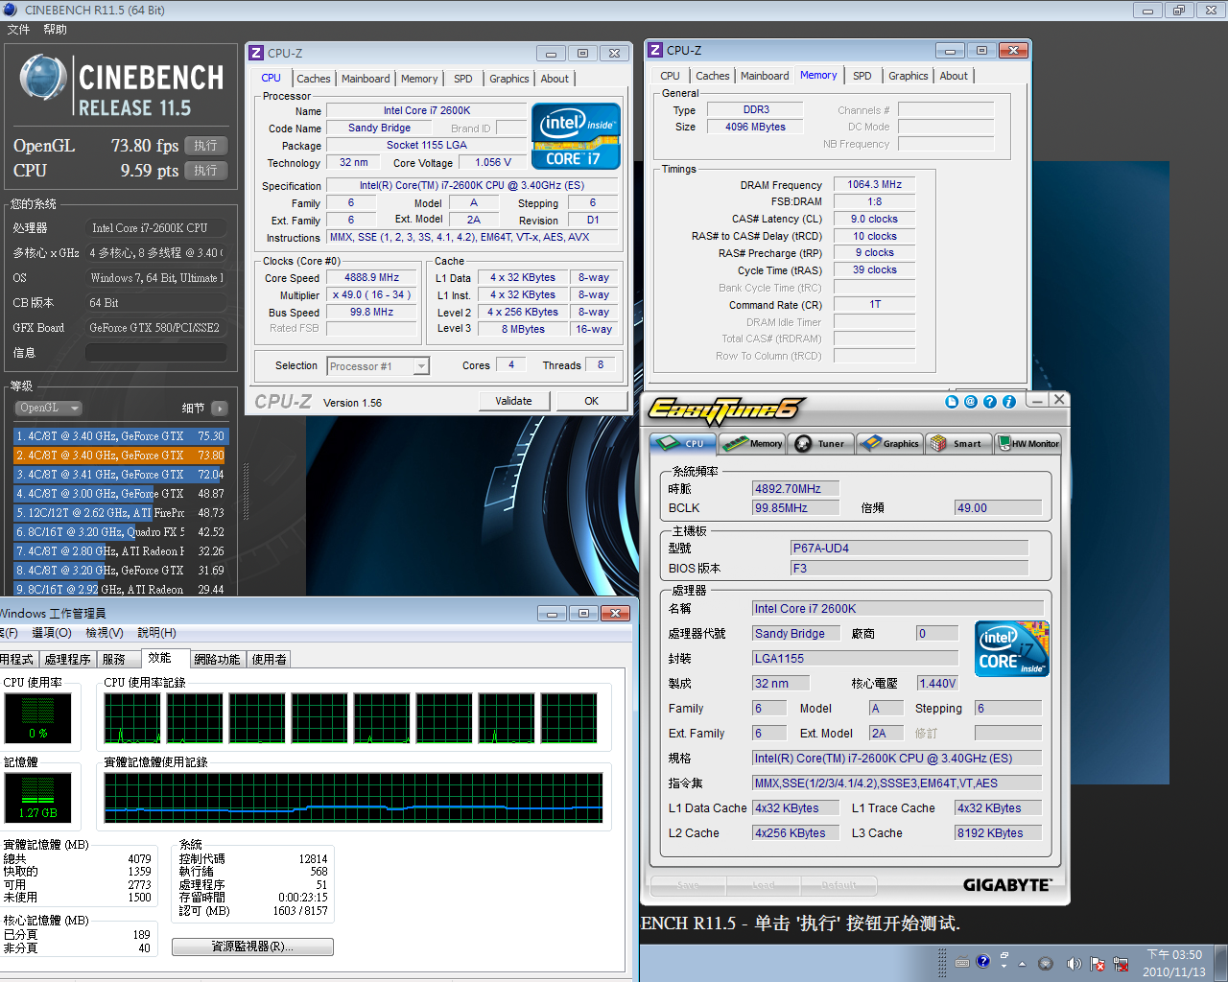Click the P67A-UD4 model field
The width and height of the screenshot is (1228, 982).
point(909,548)
